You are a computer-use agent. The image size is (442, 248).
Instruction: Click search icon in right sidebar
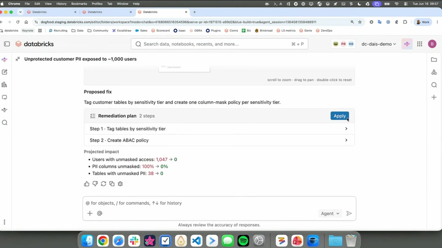434,85
